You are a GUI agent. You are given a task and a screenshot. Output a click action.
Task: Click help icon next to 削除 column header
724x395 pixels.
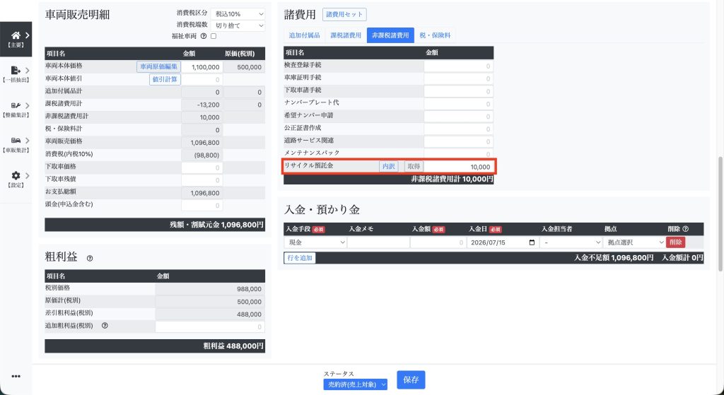[x=685, y=229]
